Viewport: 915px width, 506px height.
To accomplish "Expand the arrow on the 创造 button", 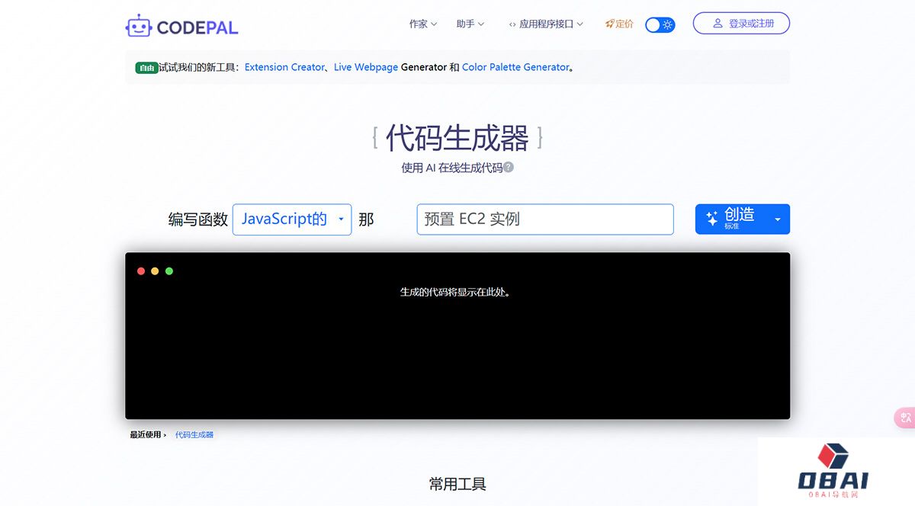I will [x=778, y=219].
